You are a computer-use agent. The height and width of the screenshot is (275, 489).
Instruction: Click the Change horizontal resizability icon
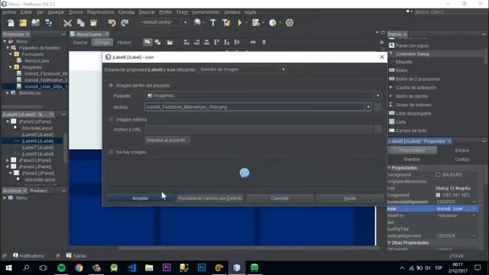coord(253,42)
